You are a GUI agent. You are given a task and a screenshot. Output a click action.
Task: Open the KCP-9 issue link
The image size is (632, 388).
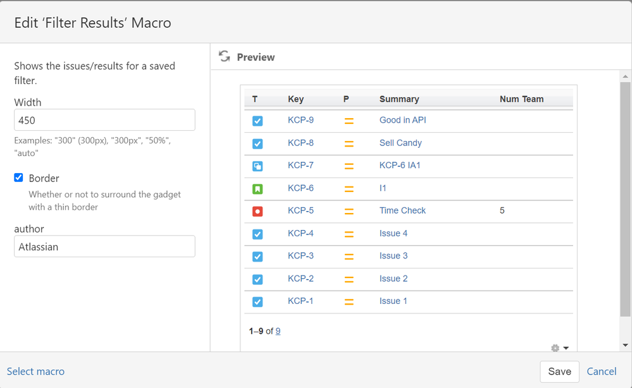pyautogui.click(x=300, y=120)
